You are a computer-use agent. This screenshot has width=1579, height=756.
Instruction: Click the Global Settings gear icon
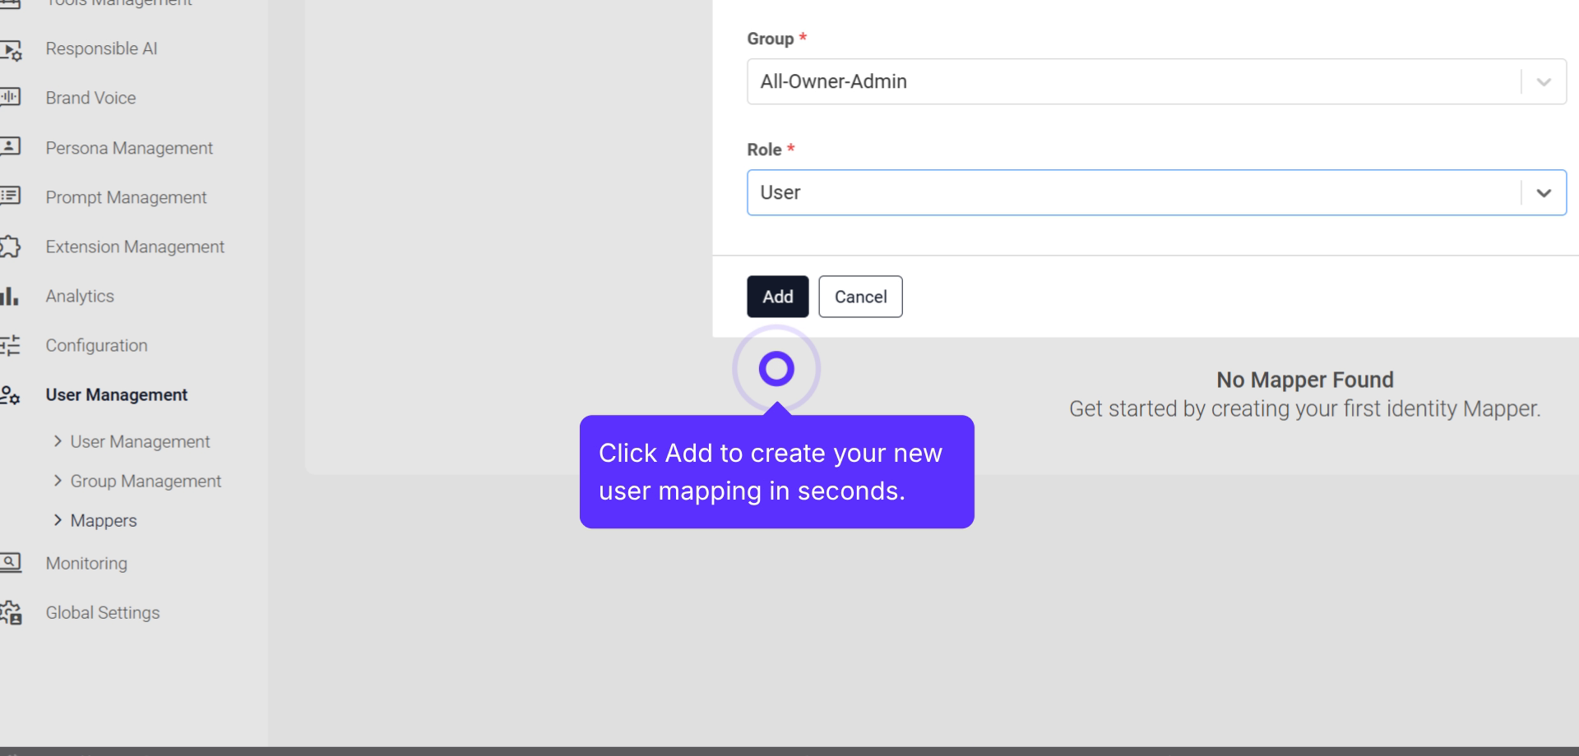click(x=11, y=612)
